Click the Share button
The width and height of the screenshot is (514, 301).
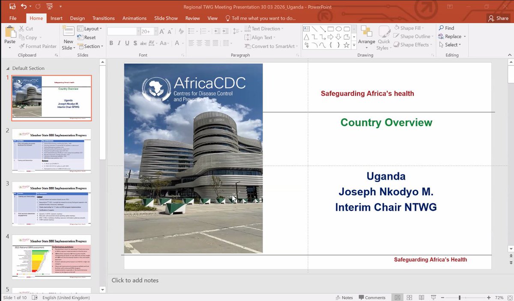[498, 18]
